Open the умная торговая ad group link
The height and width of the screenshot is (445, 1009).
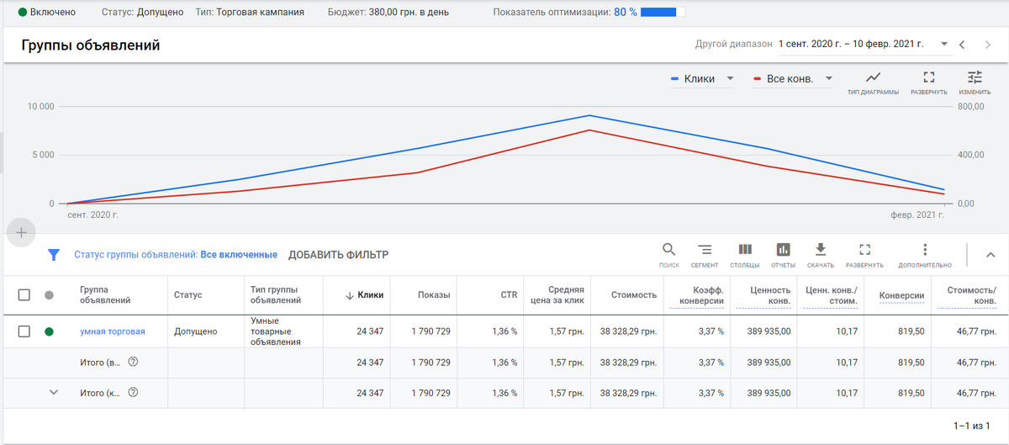click(x=113, y=331)
